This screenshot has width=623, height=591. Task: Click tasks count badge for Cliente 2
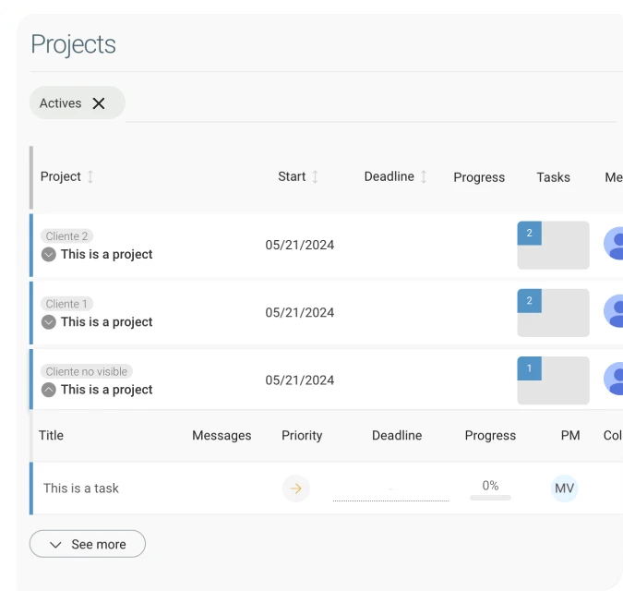pos(529,234)
